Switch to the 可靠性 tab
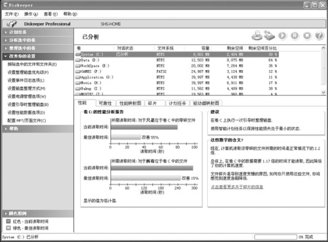This screenshot has height=242, width=328. click(x=105, y=103)
